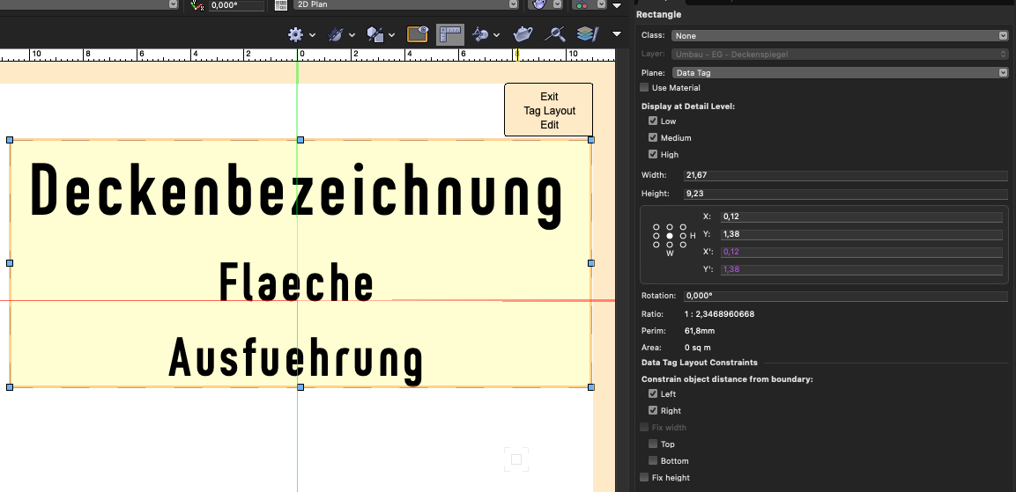This screenshot has width=1016, height=492.
Task: Uncheck the Right boundary constraint checkbox
Action: pos(653,411)
